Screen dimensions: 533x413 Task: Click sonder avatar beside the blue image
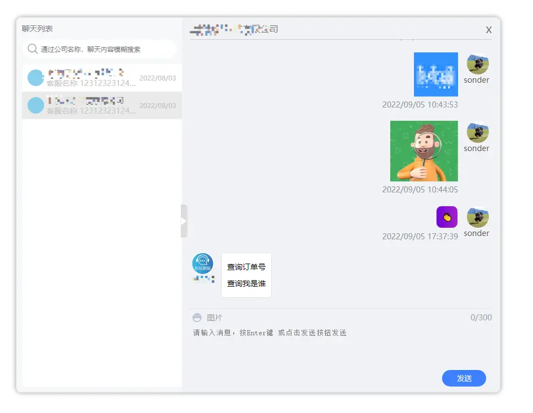tap(477, 64)
